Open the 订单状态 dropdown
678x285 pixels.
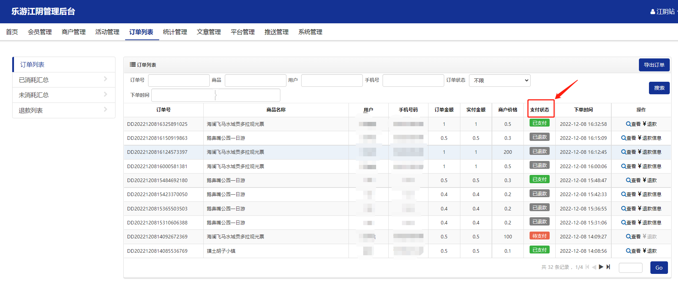499,81
